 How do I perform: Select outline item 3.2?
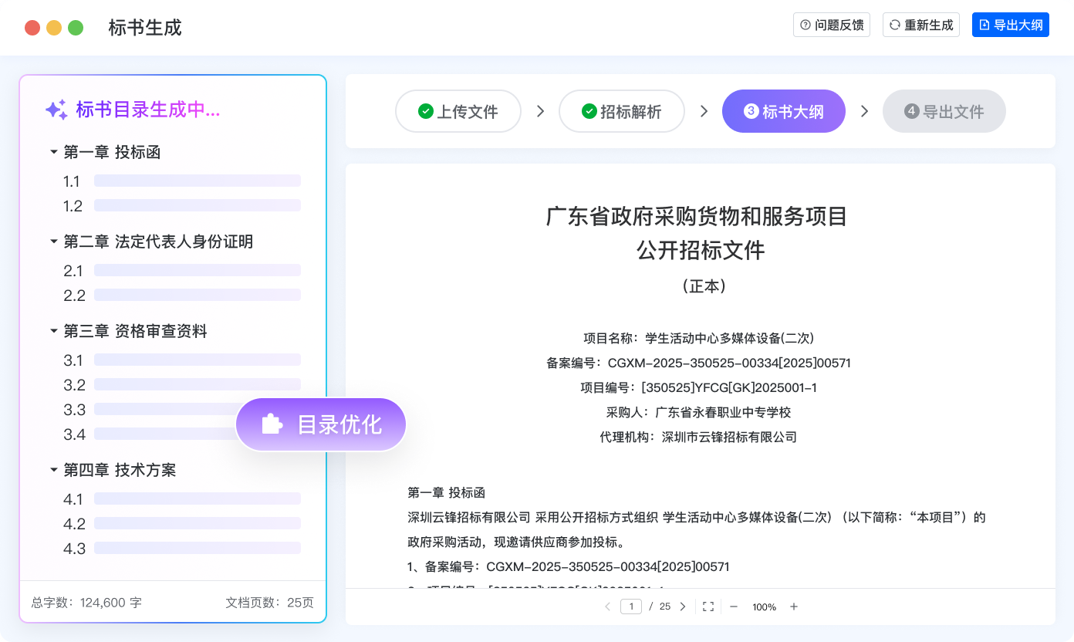point(182,385)
